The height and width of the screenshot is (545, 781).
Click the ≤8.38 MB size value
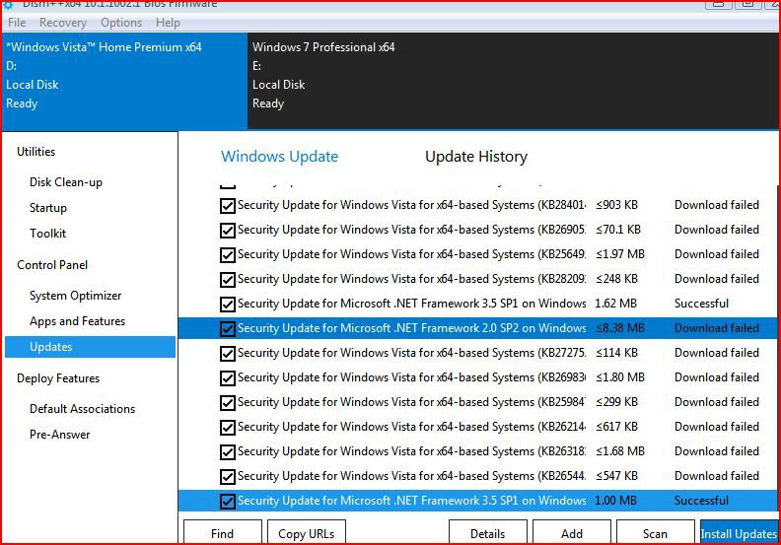pyautogui.click(x=620, y=328)
